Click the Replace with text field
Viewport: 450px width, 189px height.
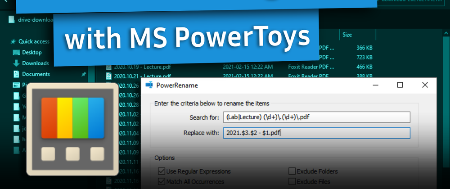point(317,133)
